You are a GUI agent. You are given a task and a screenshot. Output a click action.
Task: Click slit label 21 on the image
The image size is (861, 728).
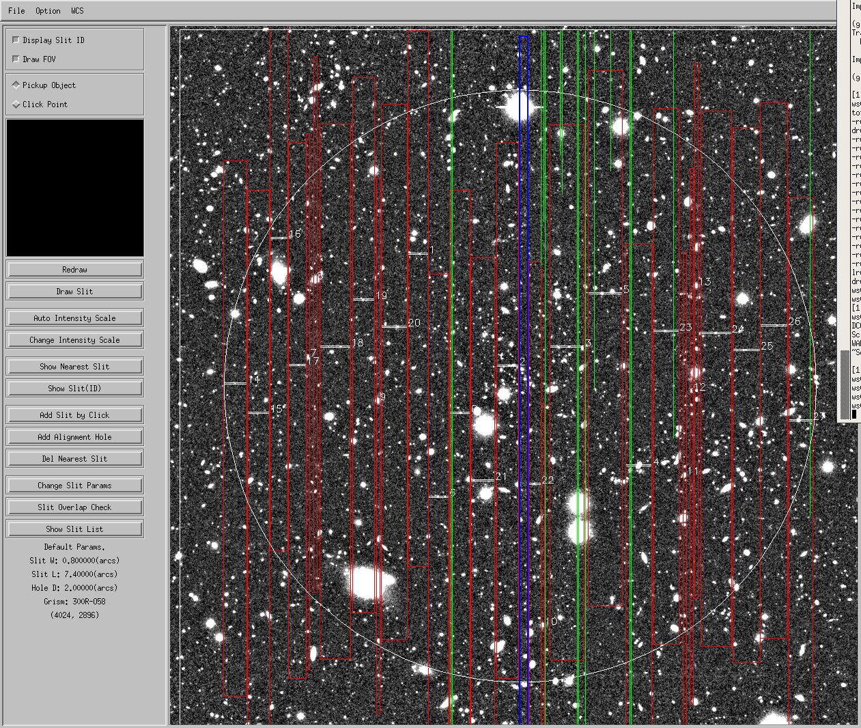point(502,477)
